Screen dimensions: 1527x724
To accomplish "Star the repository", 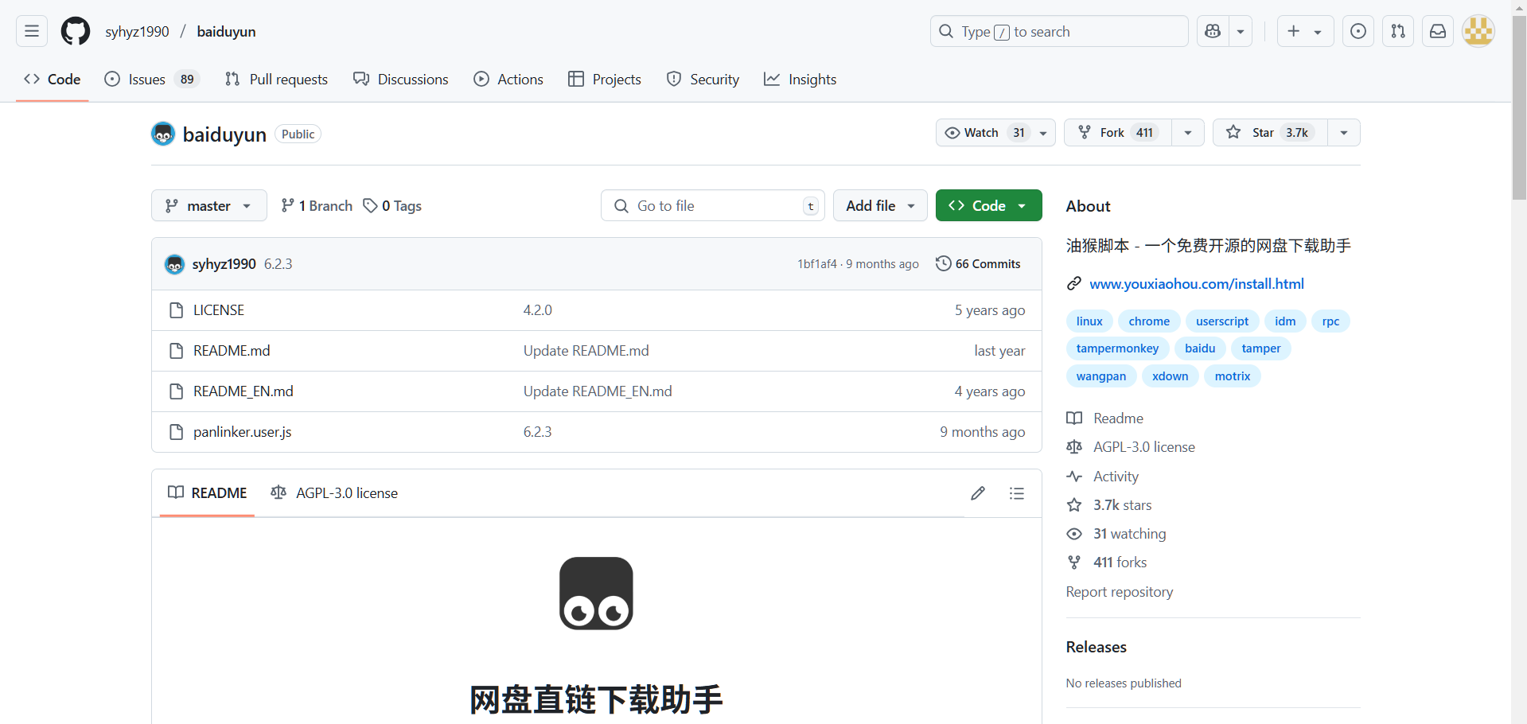I will point(1270,133).
